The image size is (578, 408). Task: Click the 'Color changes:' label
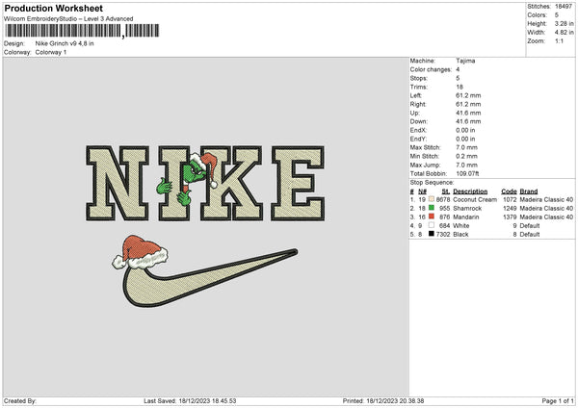tap(431, 69)
